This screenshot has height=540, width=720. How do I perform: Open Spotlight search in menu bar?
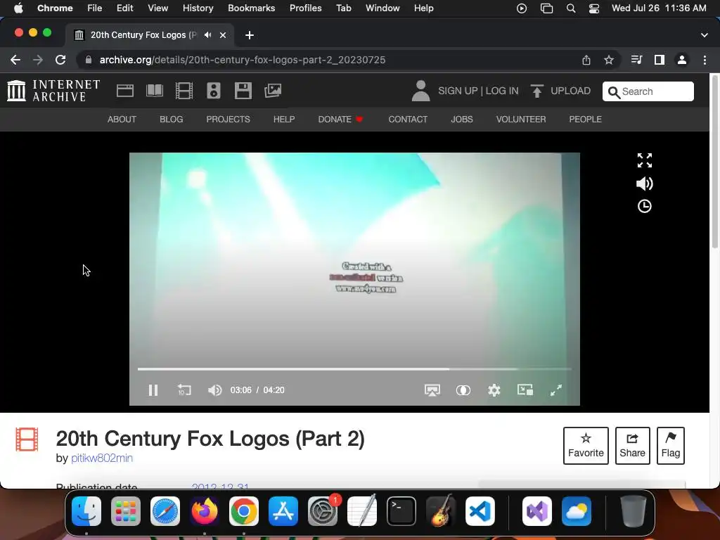pyautogui.click(x=571, y=8)
